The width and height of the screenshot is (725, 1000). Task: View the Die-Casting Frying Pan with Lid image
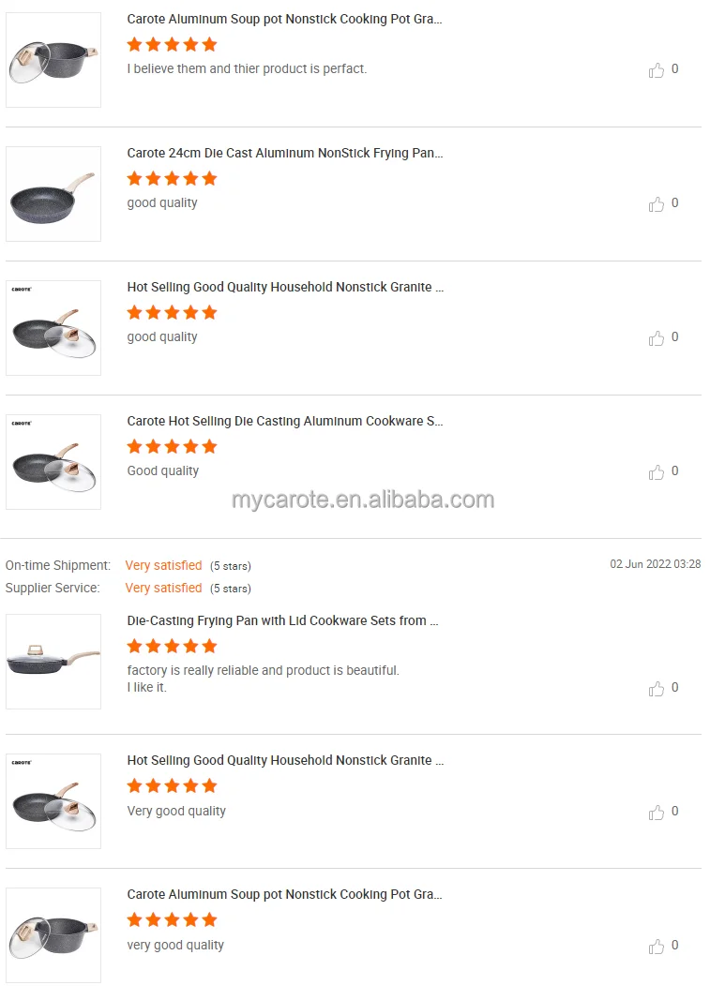[53, 662]
